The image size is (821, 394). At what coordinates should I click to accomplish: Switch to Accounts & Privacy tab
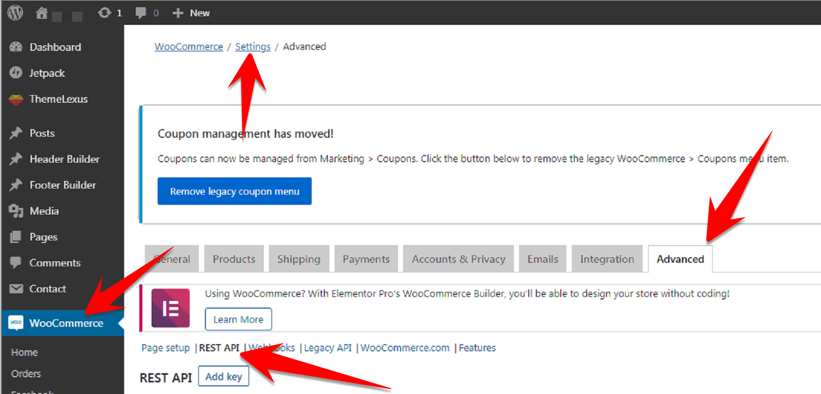459,259
